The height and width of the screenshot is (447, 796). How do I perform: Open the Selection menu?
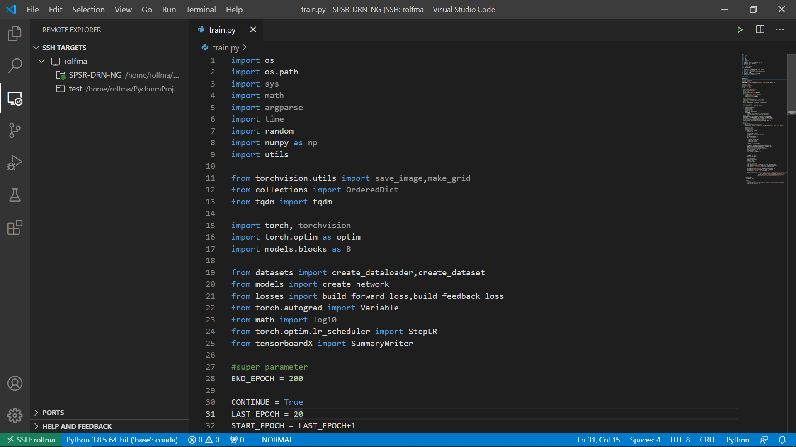coord(88,10)
